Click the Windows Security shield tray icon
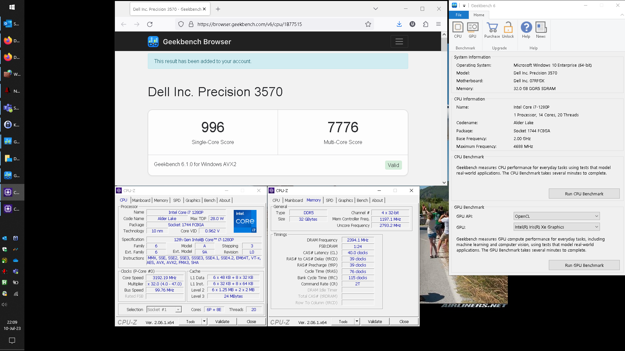 (5, 249)
